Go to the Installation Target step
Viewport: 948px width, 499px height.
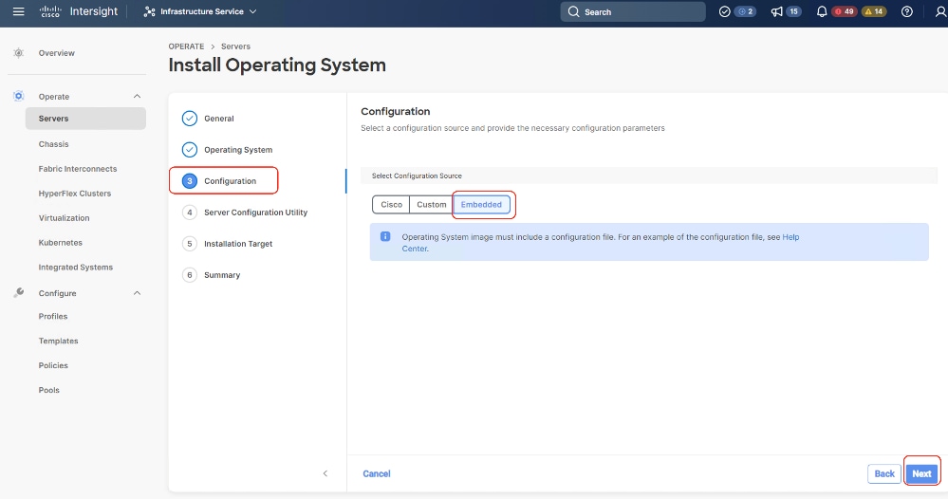[238, 244]
